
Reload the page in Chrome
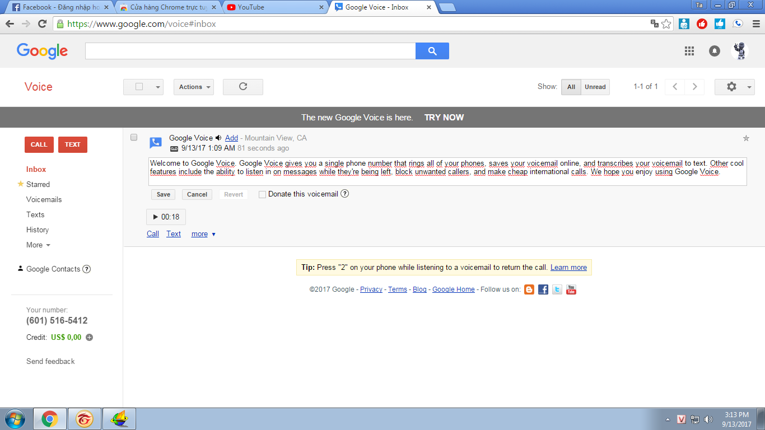tap(42, 24)
